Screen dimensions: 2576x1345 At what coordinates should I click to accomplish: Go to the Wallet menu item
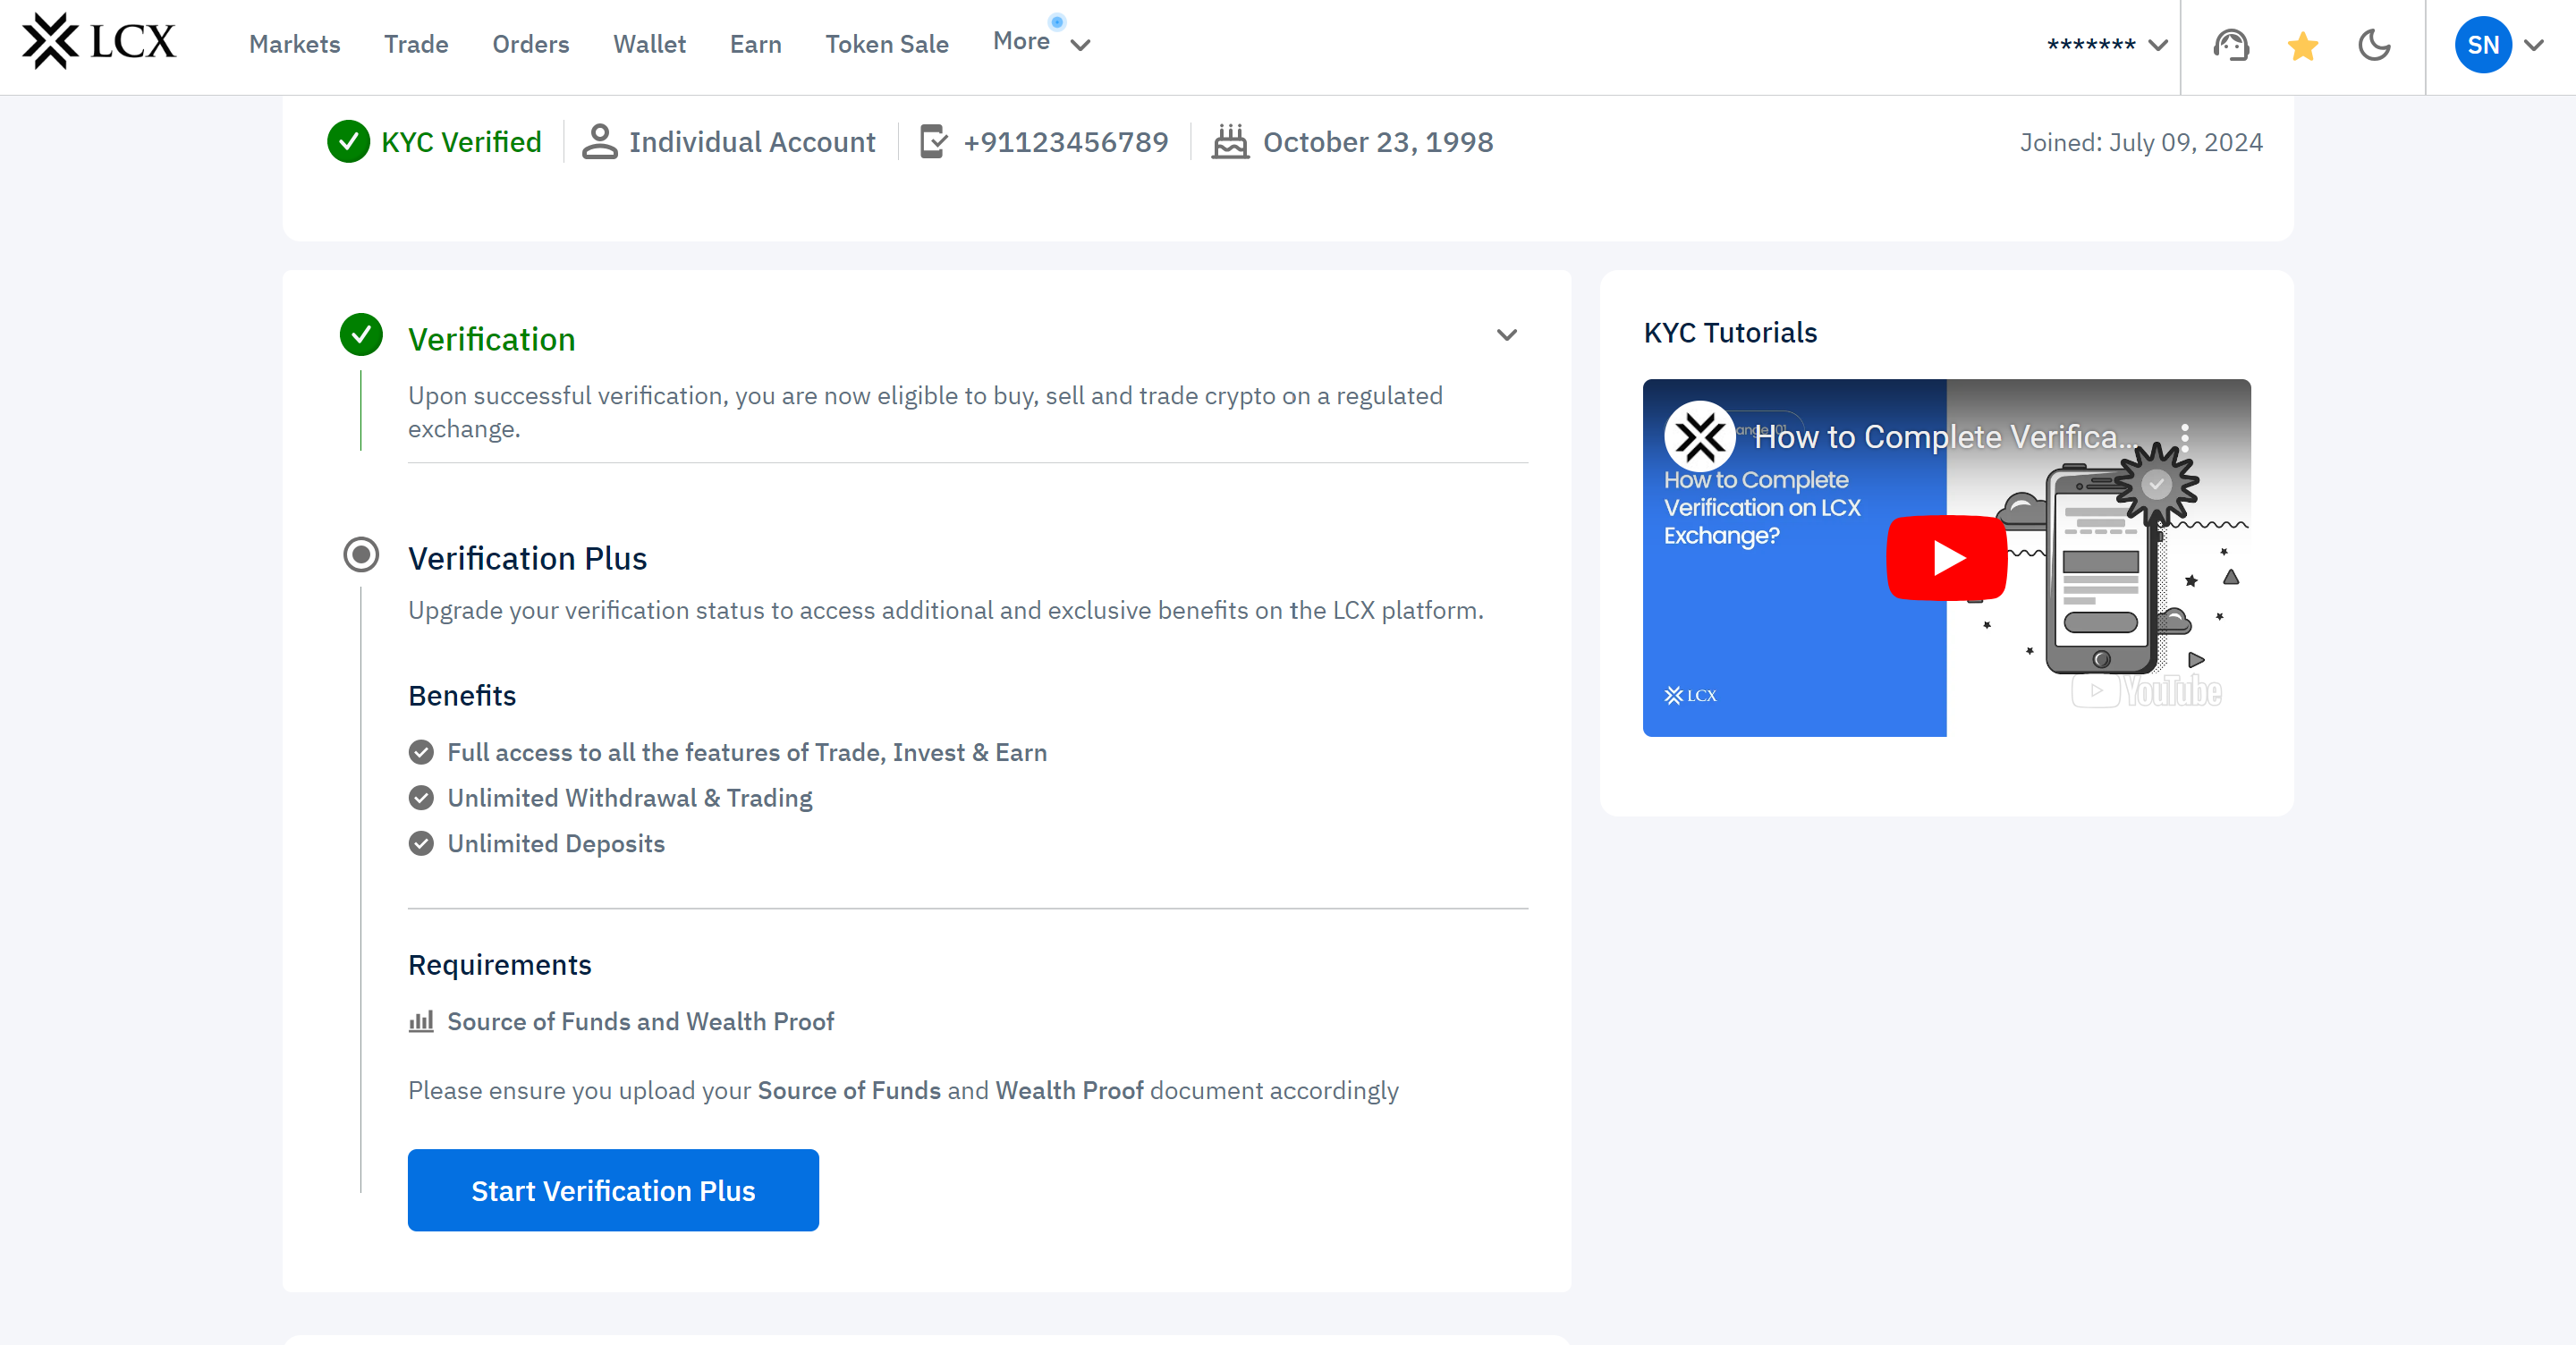click(649, 45)
